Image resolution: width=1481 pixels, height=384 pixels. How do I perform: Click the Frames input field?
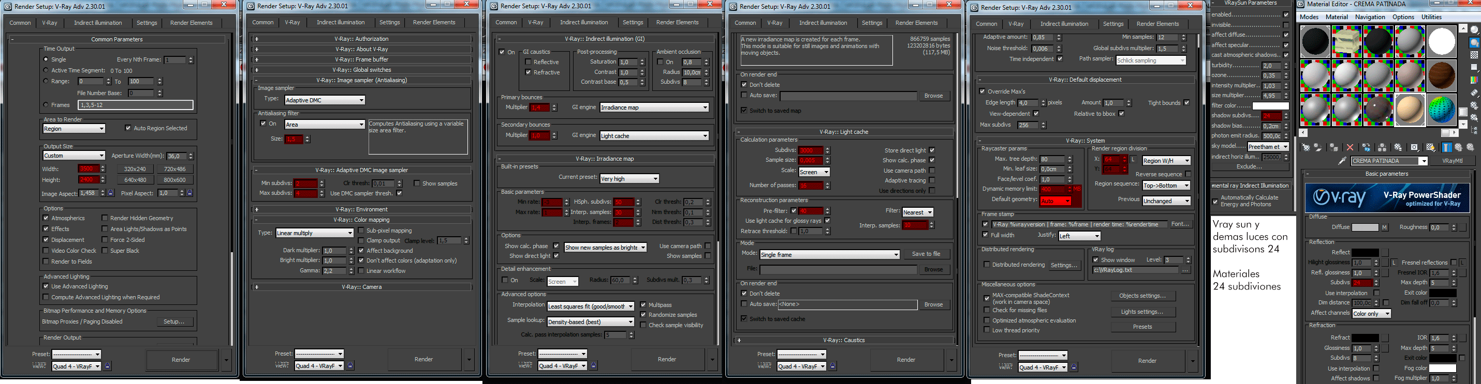(136, 105)
